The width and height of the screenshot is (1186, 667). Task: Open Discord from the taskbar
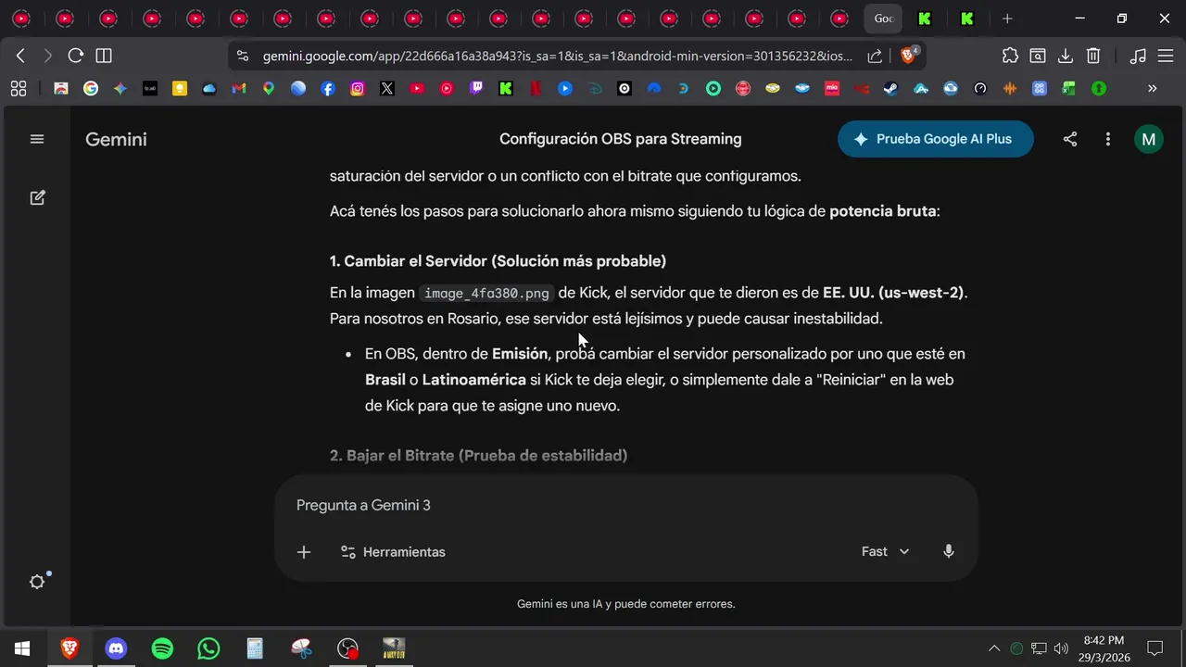[116, 648]
